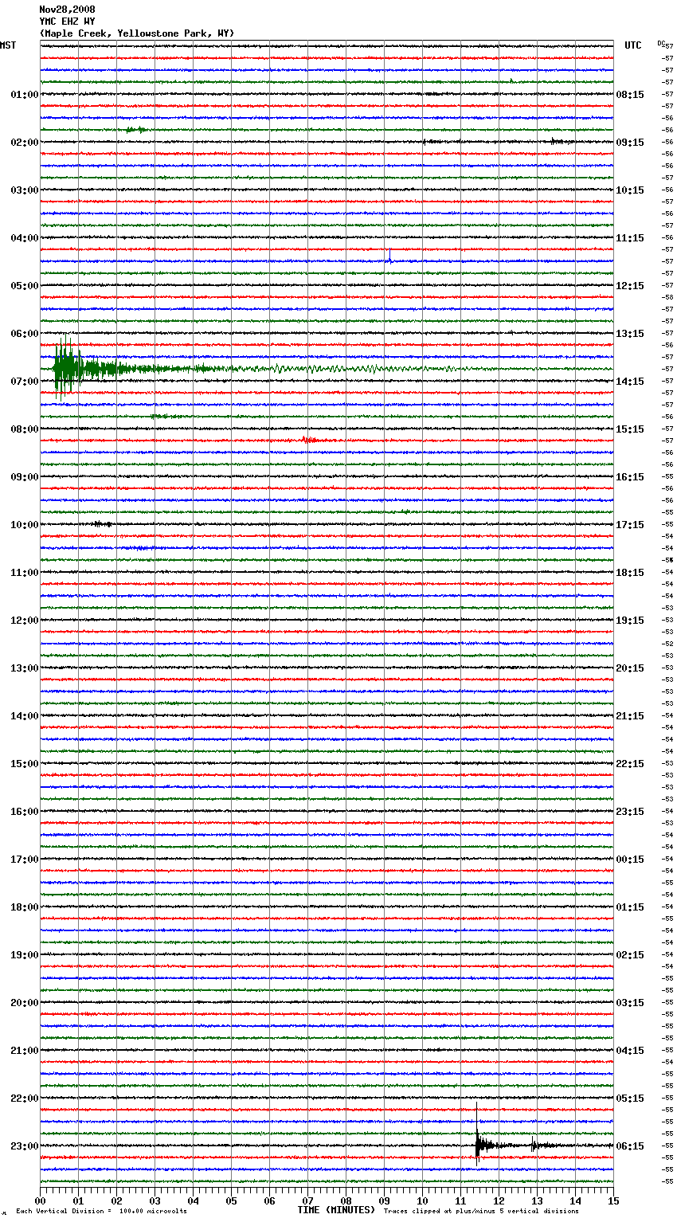Click the 16:15 UTC time label
Viewport: 677px width, 1222px height.
point(630,477)
